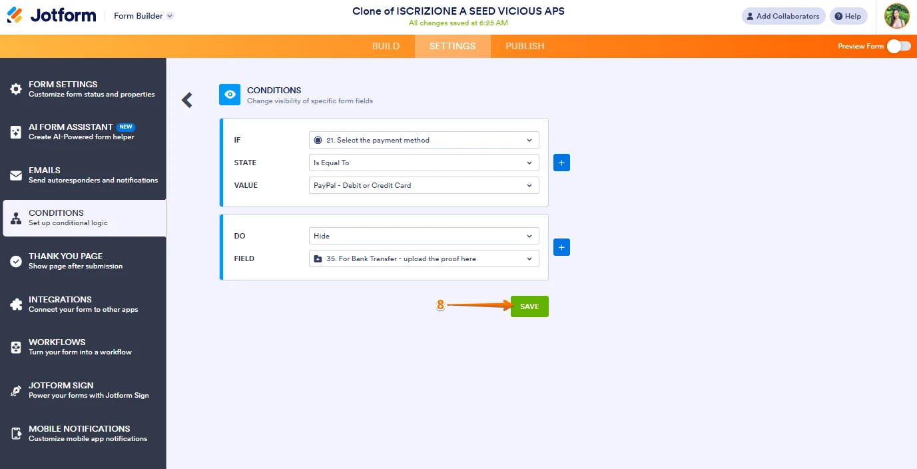The width and height of the screenshot is (917, 469).
Task: Open the VALUE PayPal dropdown
Action: [x=424, y=185]
